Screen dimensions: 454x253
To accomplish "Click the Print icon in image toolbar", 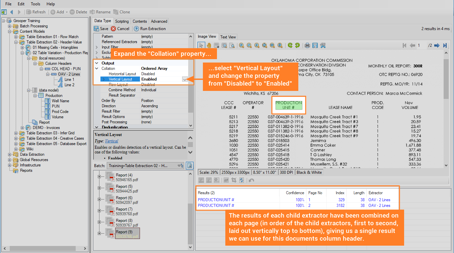I will [307, 45].
